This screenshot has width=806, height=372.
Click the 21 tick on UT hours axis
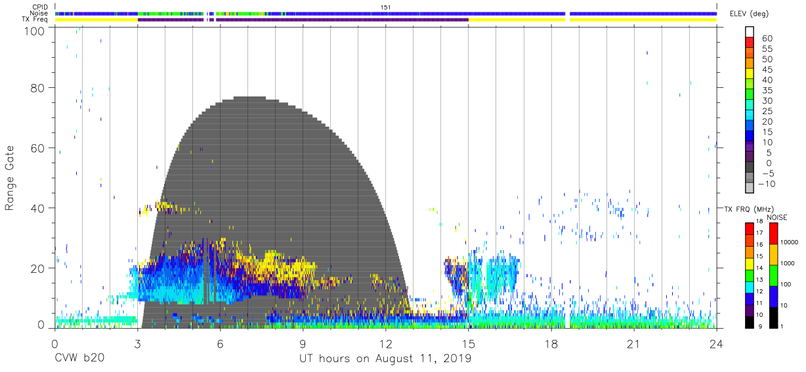click(633, 344)
